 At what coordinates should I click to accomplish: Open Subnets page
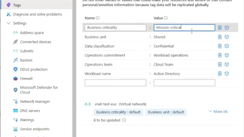click(x=27, y=51)
